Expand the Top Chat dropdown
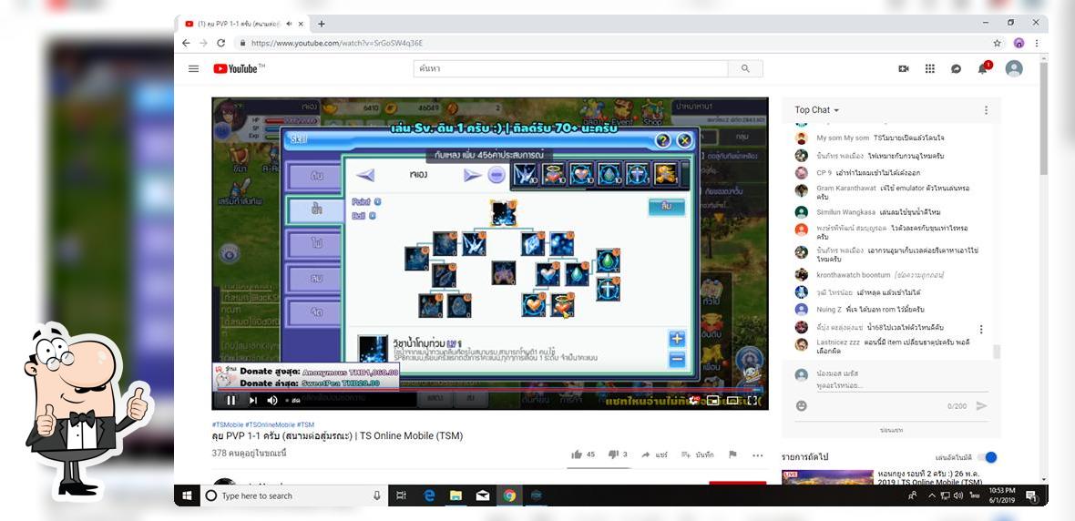 click(816, 109)
